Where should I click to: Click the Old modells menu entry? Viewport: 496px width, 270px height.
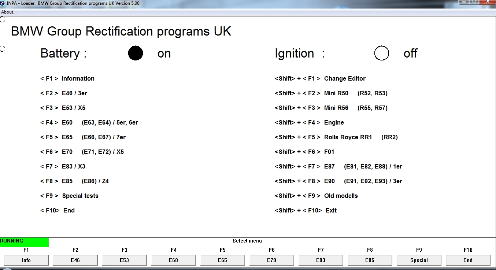pyautogui.click(x=341, y=196)
